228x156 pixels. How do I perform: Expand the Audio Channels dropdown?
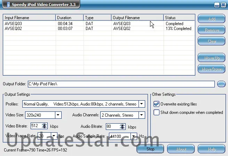[x=141, y=115]
